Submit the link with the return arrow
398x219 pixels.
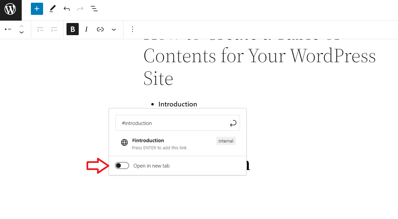click(233, 123)
